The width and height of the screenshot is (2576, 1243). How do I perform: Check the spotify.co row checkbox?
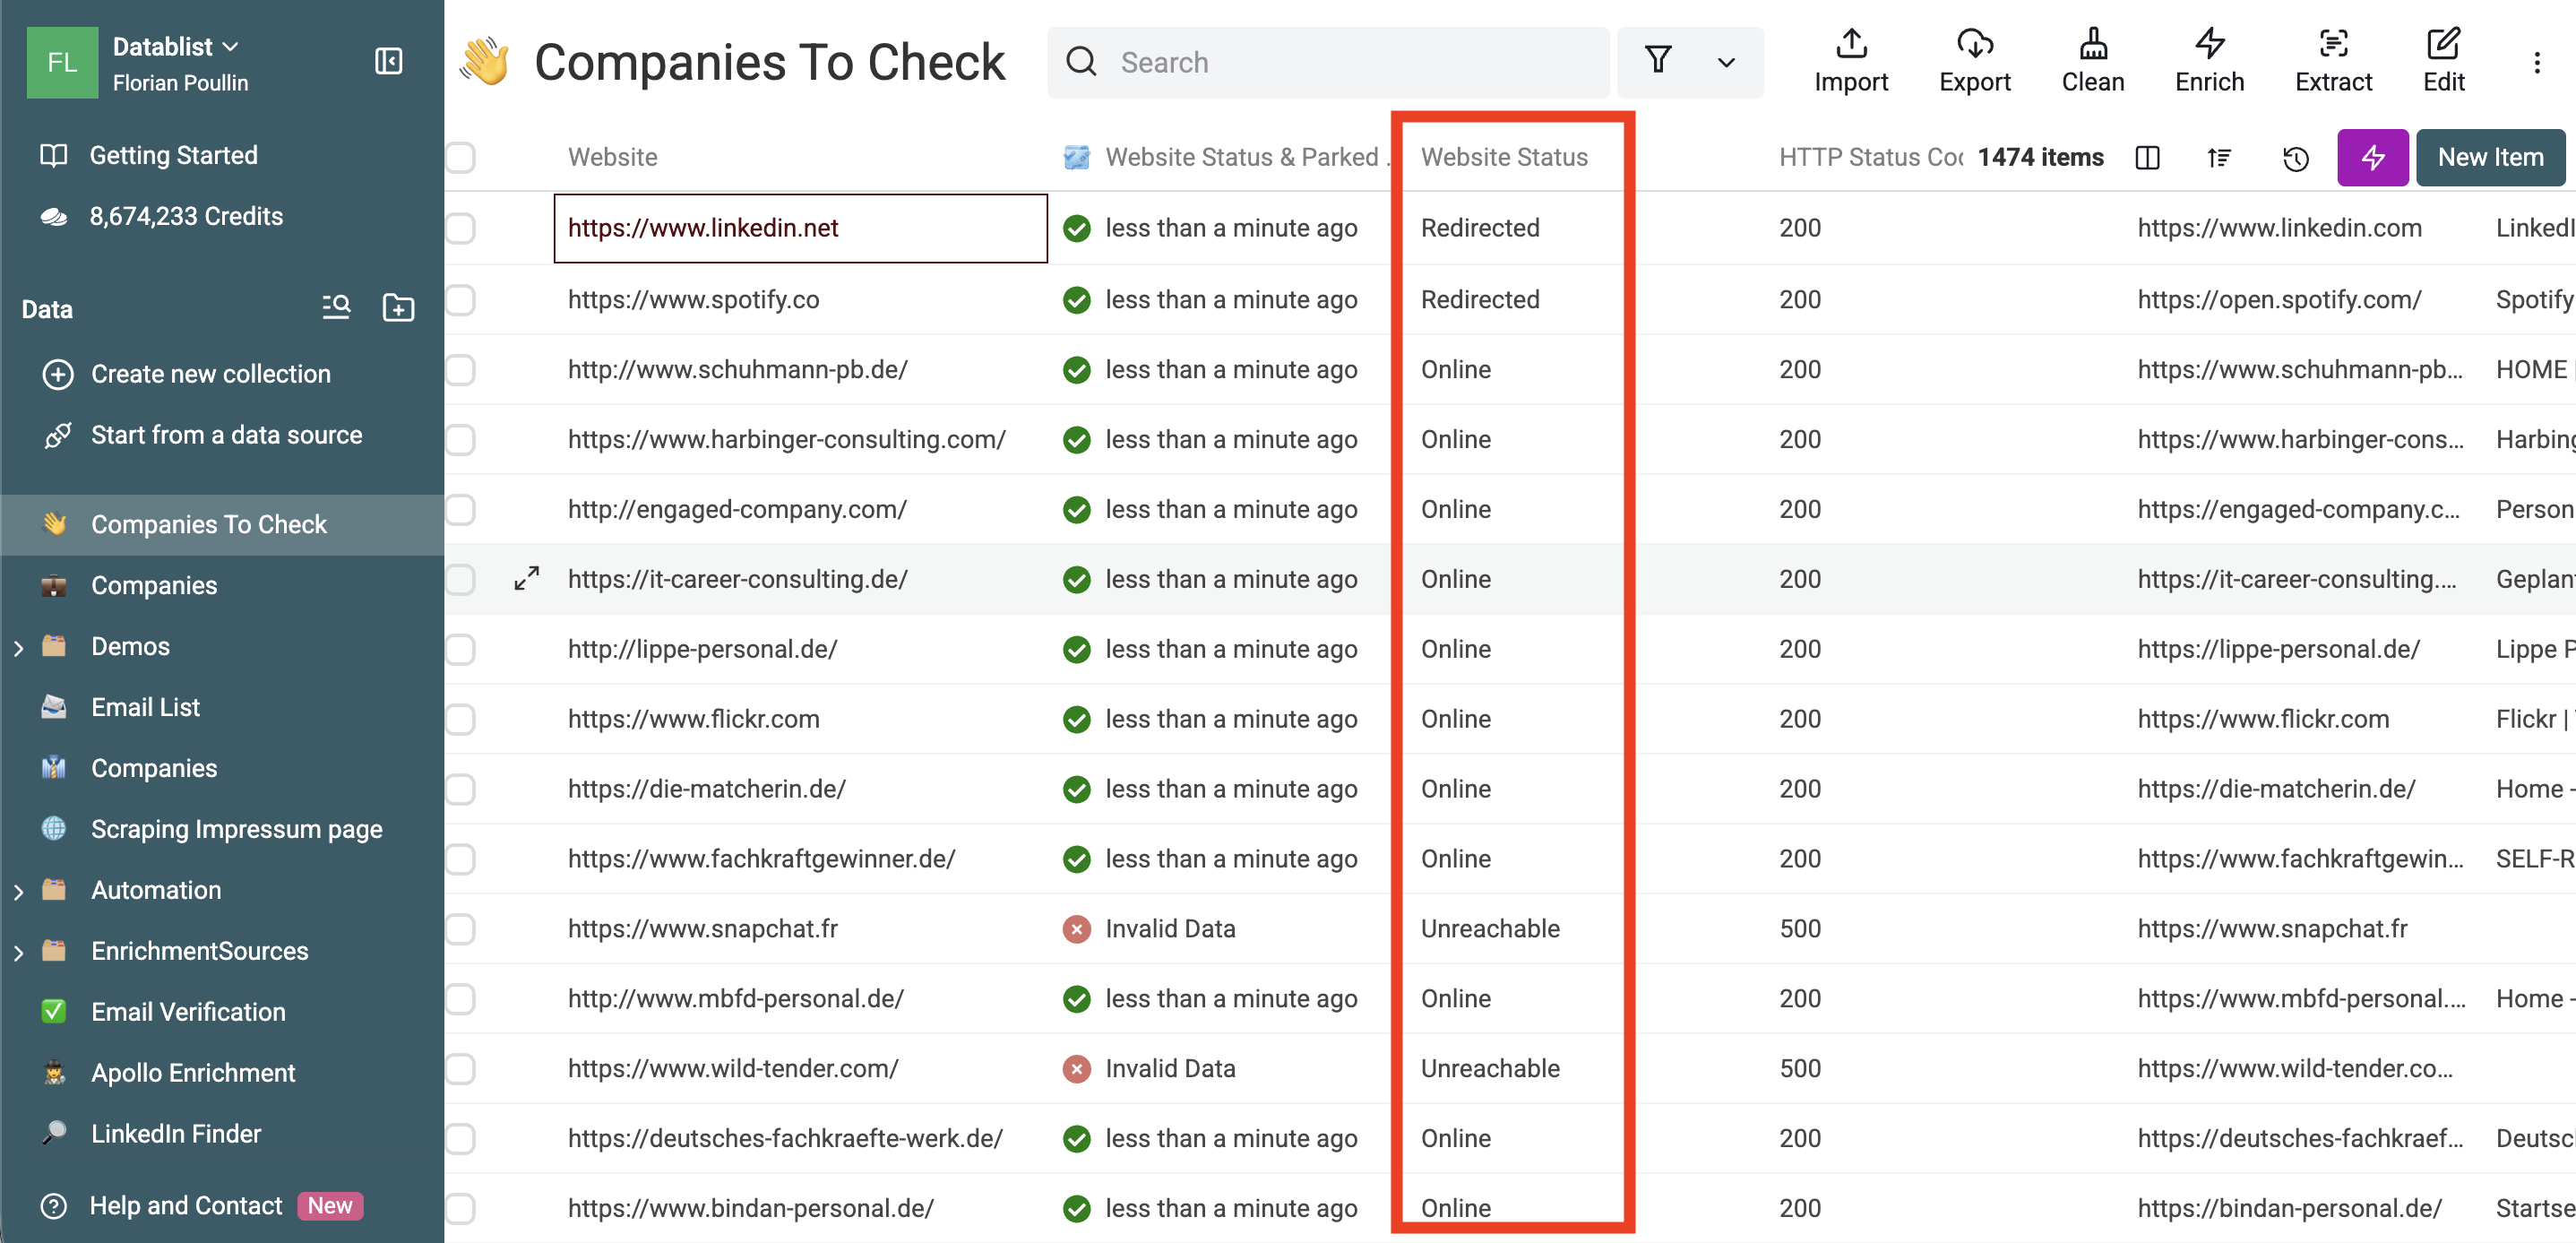pyautogui.click(x=461, y=300)
